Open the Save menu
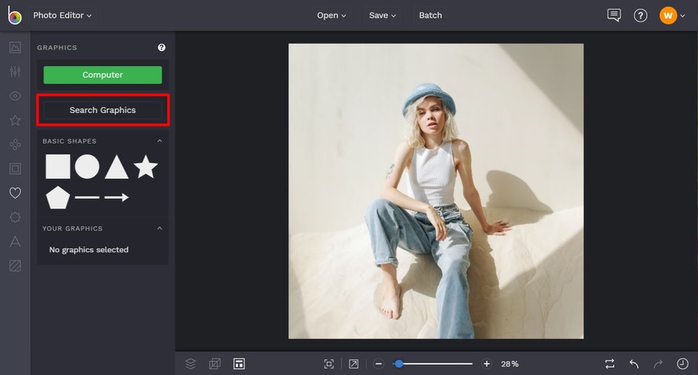The width and height of the screenshot is (698, 375). click(382, 15)
